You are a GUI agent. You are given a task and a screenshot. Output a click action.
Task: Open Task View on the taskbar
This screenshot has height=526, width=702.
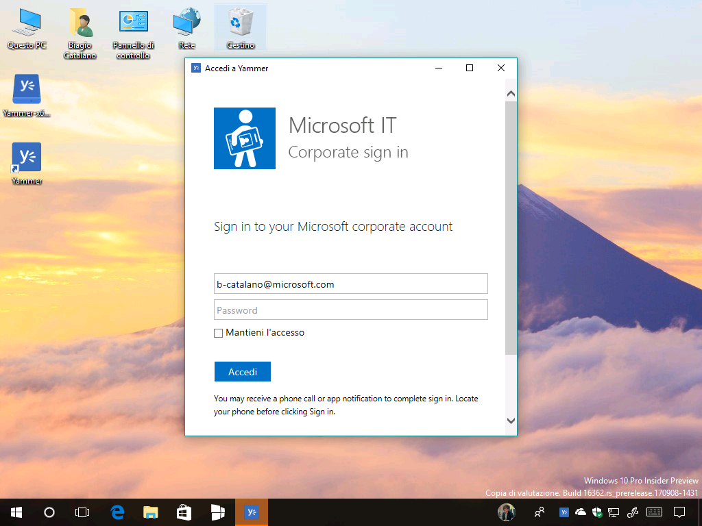point(82,512)
